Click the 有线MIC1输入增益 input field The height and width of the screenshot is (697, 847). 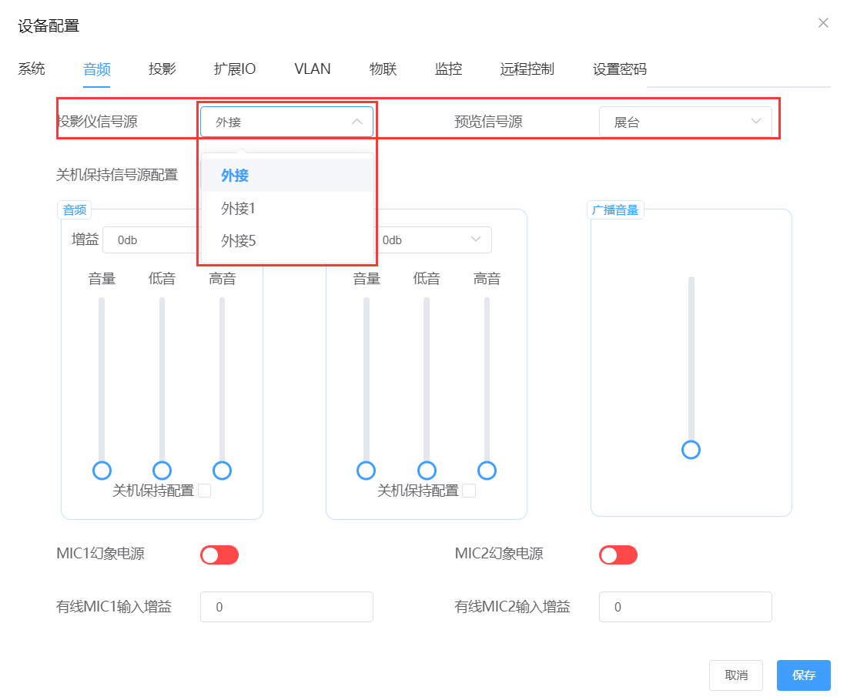tap(286, 607)
